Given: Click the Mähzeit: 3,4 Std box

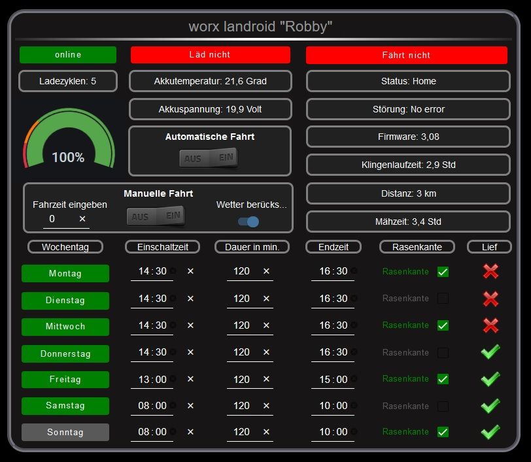Looking at the screenshot, I should point(409,222).
